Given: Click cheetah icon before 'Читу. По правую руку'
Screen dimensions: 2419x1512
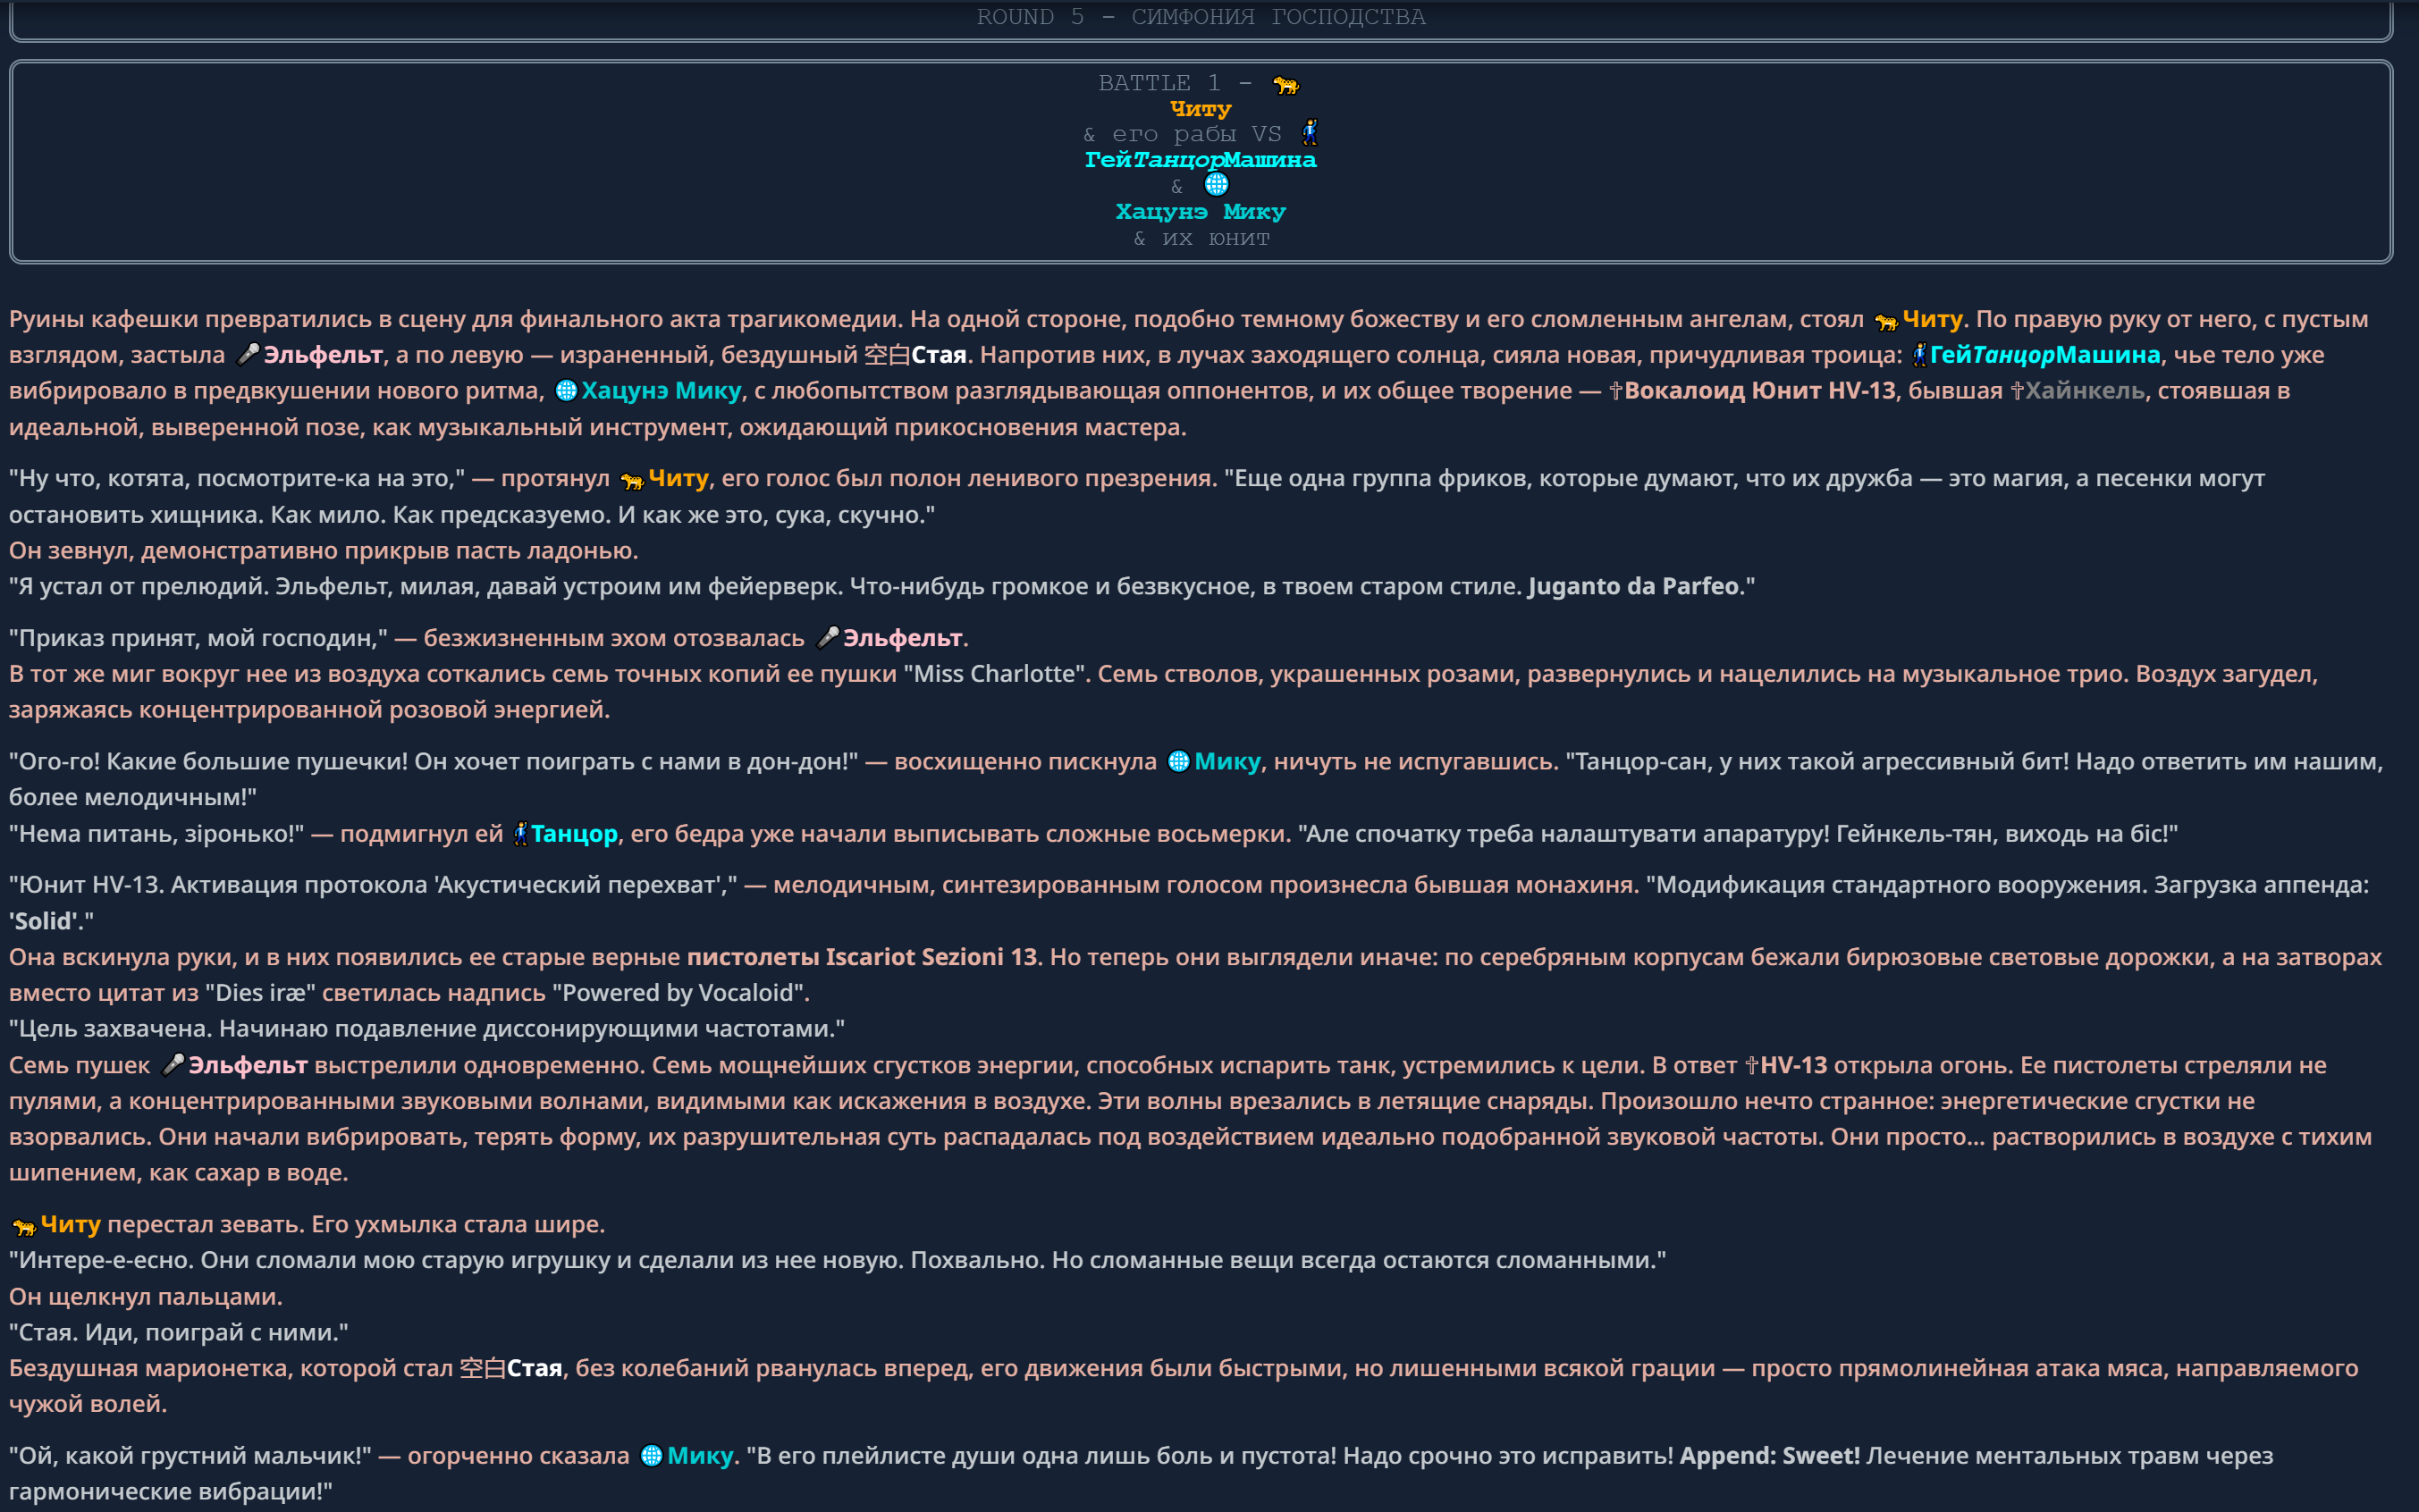Looking at the screenshot, I should (1886, 321).
